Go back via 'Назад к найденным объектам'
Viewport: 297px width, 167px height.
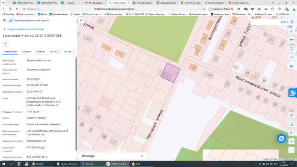pyautogui.click(x=24, y=29)
